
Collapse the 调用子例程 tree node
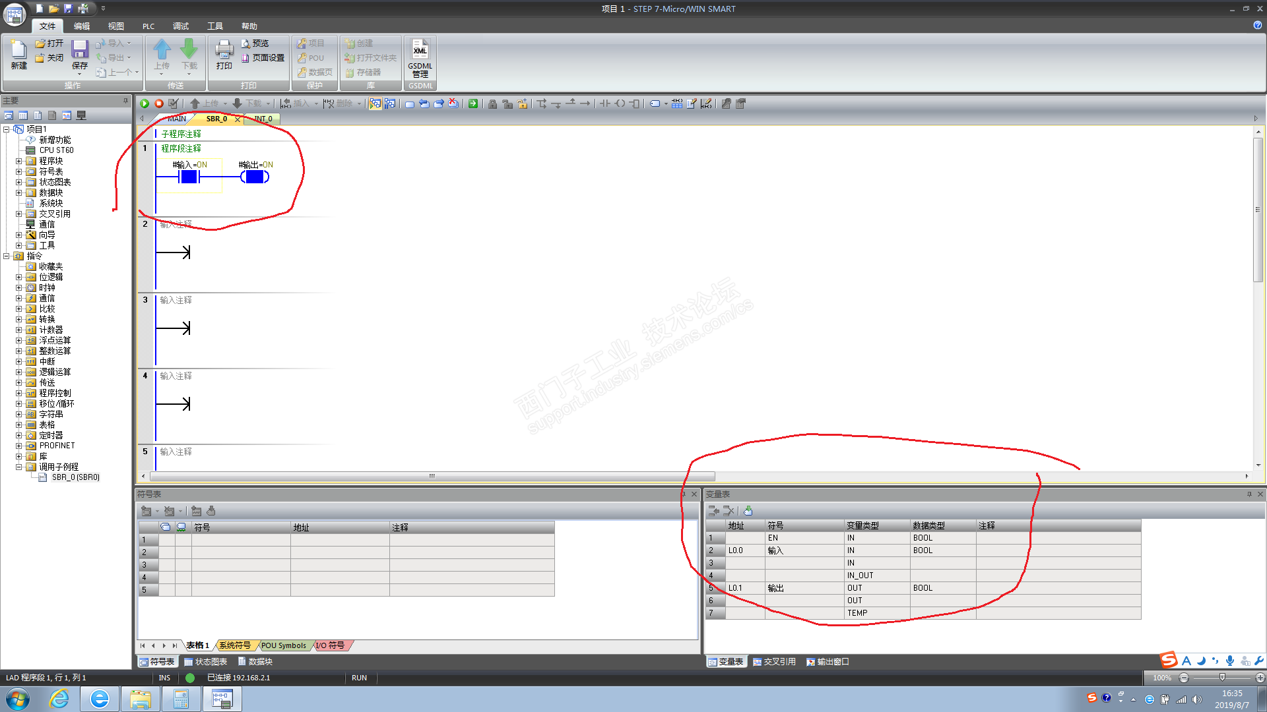tap(19, 467)
